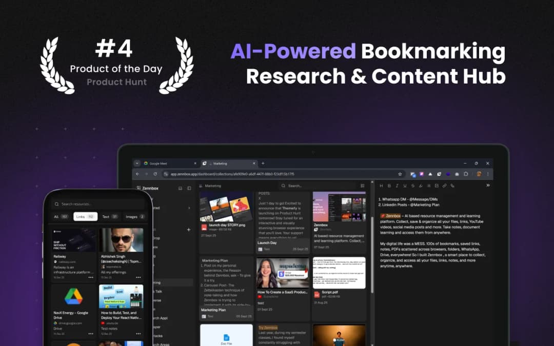Click the italic formatting icon in notes toolbar
Screen dimensions: 554x346
pyautogui.click(x=397, y=186)
